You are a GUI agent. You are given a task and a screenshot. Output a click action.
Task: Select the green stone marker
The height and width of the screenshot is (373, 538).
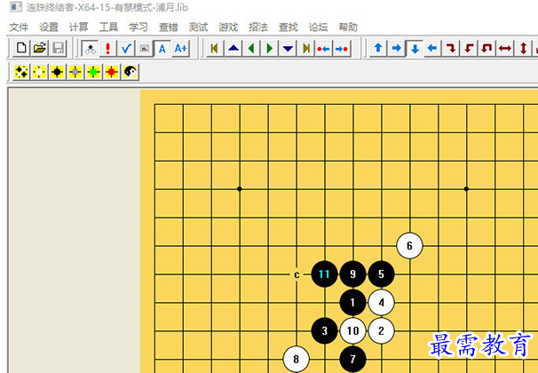(94, 72)
